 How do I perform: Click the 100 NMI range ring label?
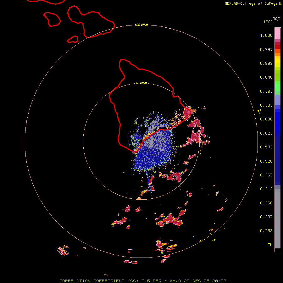(x=141, y=25)
